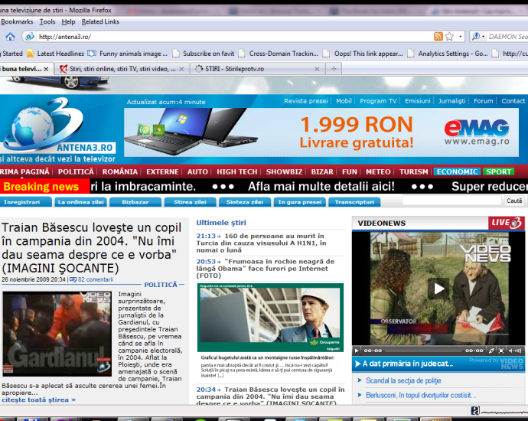This screenshot has width=528, height=421.
Task: Open the Forum link
Action: click(x=483, y=101)
